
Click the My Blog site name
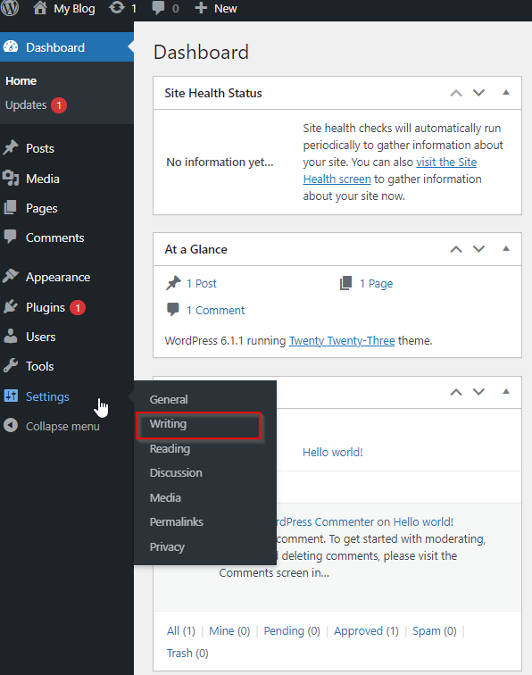[74, 9]
